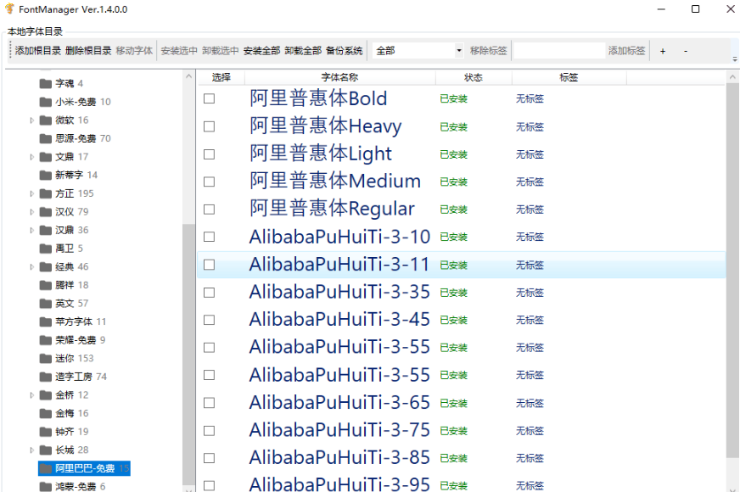
Task: Tick the AlibabaPuHuiTi-3-10 checkbox
Action: click(x=209, y=237)
